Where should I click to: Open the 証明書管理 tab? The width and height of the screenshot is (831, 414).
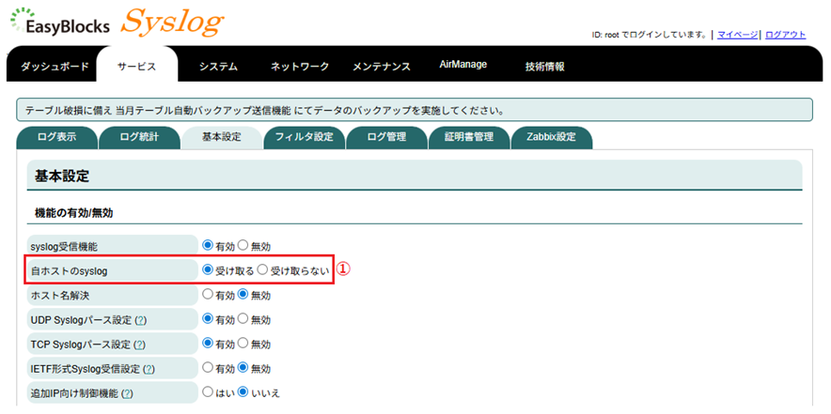467,138
